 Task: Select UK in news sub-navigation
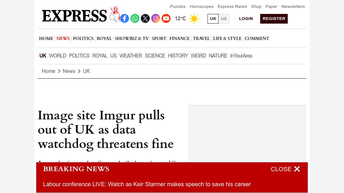pyautogui.click(x=43, y=56)
